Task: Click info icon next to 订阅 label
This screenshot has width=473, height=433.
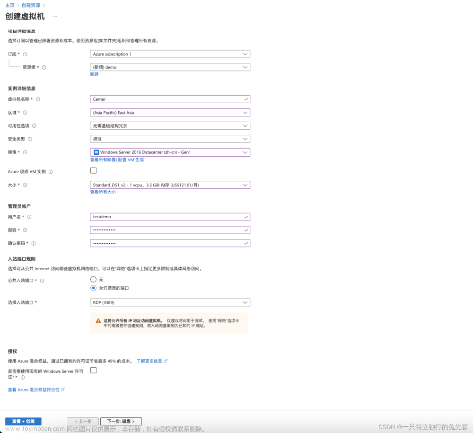Action: click(x=25, y=54)
